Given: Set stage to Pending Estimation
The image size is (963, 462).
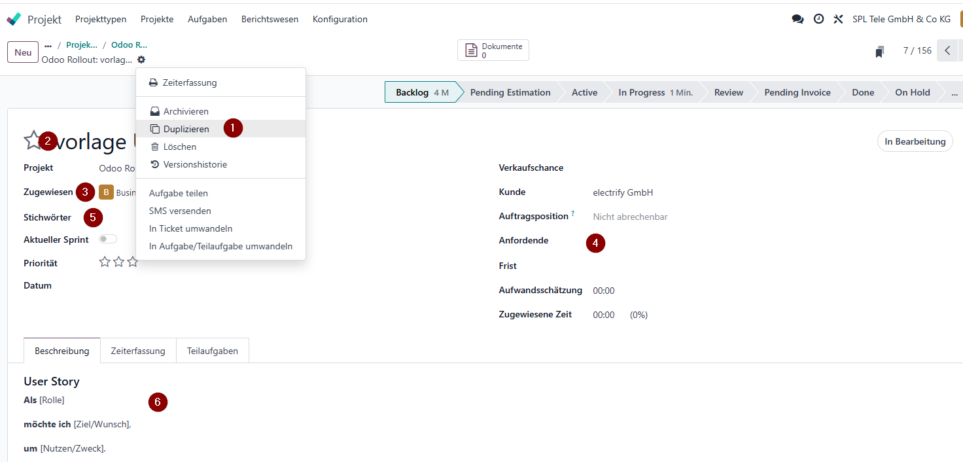Looking at the screenshot, I should 510,92.
